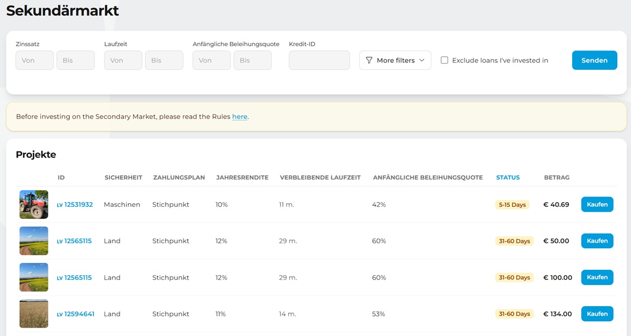Click the BETRAG column header
631x336 pixels.
coord(557,177)
